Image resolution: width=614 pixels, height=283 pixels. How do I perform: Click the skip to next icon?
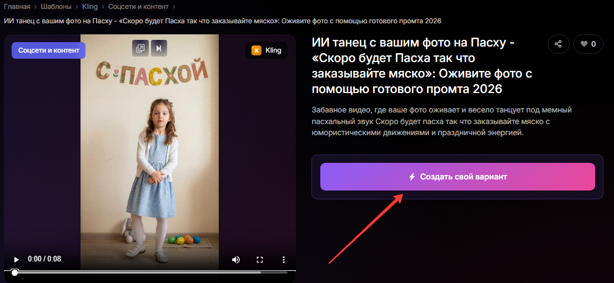click(x=159, y=48)
